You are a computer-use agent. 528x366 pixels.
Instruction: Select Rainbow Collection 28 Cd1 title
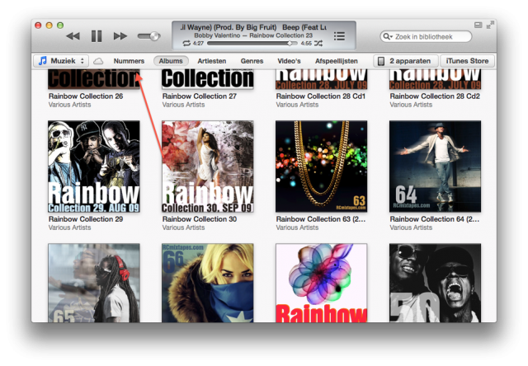point(321,96)
